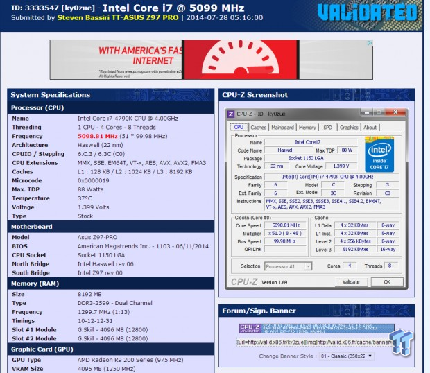Screen dimensions: 430x373
Task: Click the 37°C temperature value
Action: tap(85, 198)
